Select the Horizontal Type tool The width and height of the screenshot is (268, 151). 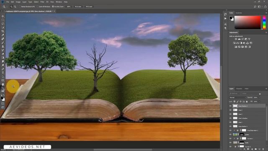click(3, 73)
